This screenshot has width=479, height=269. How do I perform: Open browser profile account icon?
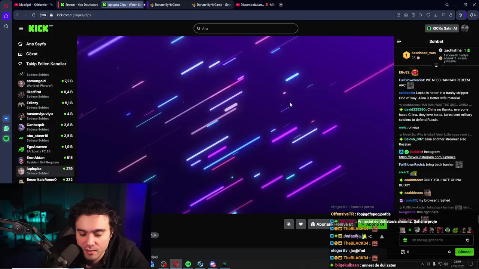click(x=451, y=15)
